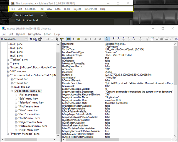
Task: Open Help menu in Inspect window
Action: click(x=57, y=34)
